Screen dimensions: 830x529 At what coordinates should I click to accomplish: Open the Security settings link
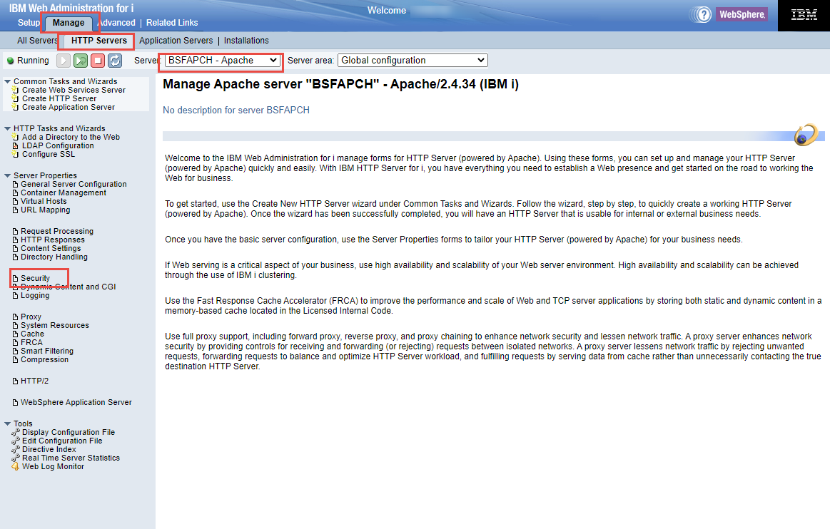coord(36,277)
